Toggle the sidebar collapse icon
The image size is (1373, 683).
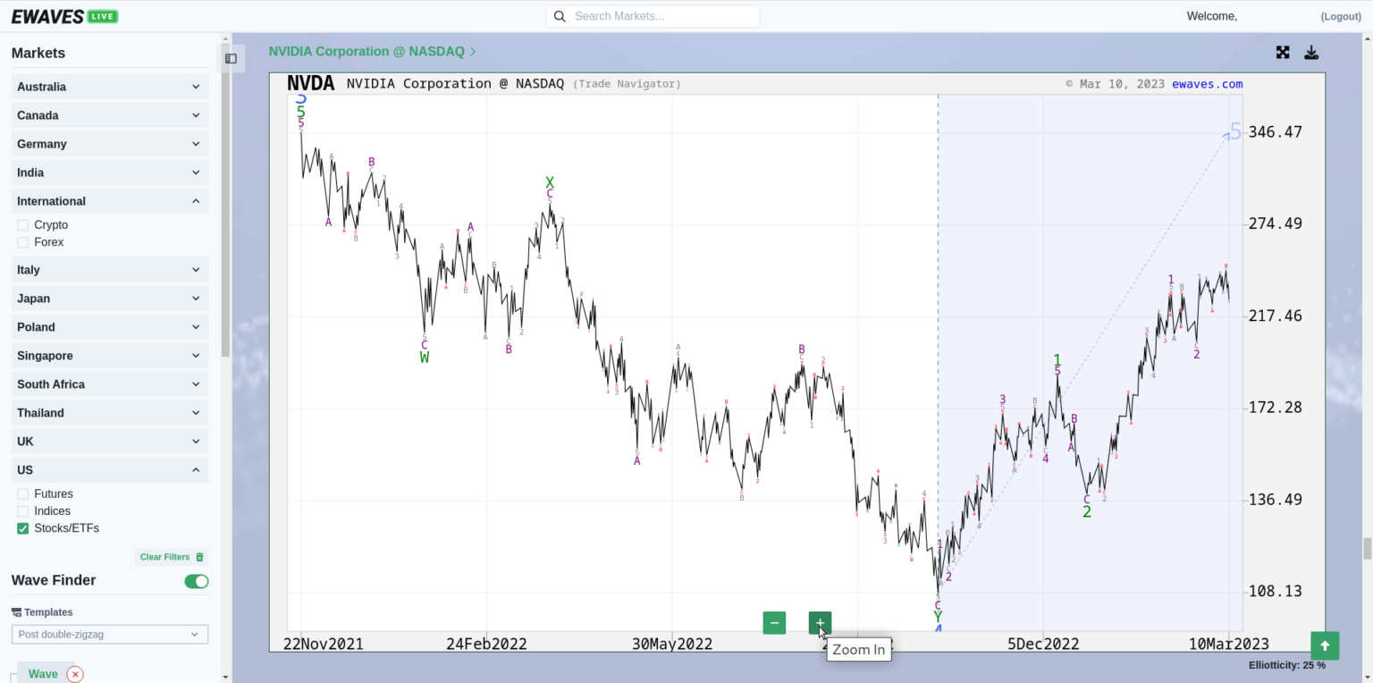pos(231,59)
